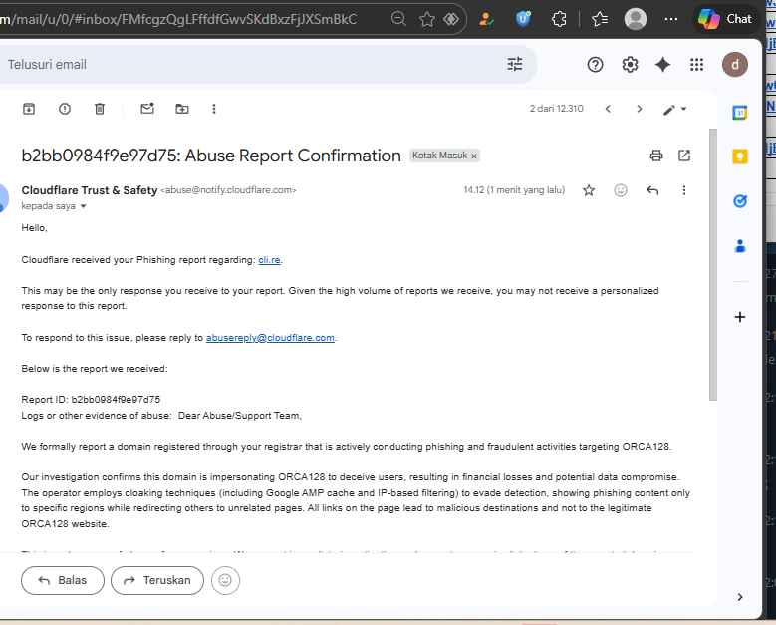Click the email body scrollbar
The image size is (776, 625).
point(712,264)
